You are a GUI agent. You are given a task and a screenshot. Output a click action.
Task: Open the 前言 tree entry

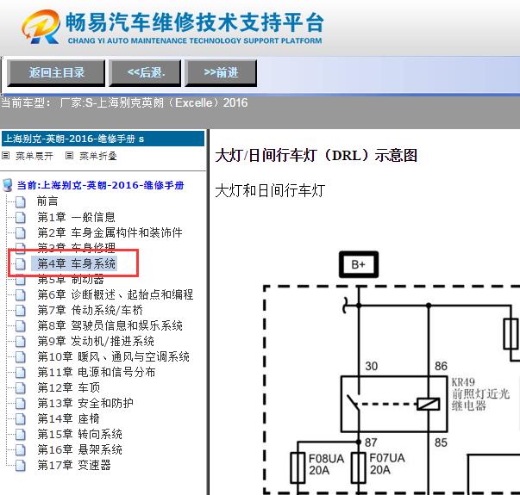point(47,201)
